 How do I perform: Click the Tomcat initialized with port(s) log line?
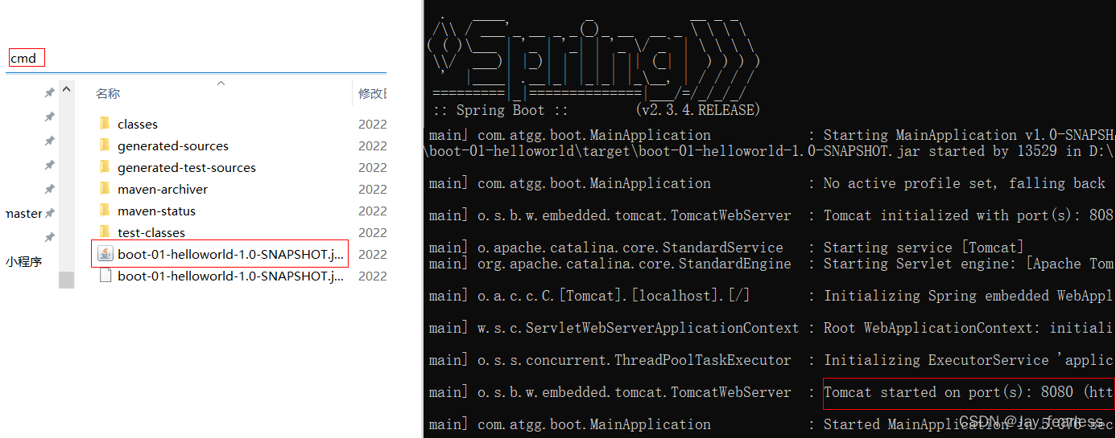click(x=772, y=215)
